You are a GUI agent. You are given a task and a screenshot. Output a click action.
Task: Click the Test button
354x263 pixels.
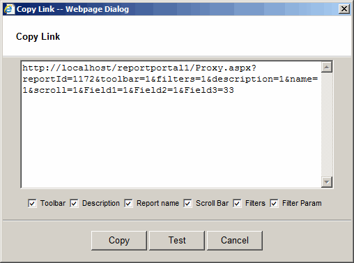click(177, 241)
